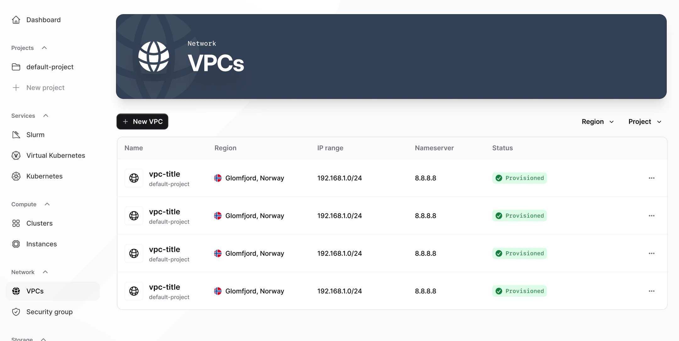Viewport: 679px width, 341px height.
Task: Select the Kubernetes wheel icon
Action: click(16, 176)
